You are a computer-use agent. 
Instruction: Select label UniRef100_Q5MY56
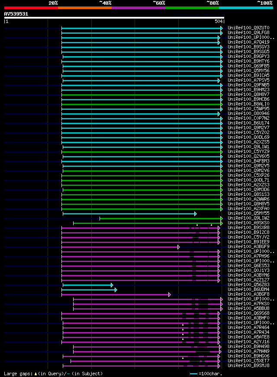click(248, 71)
